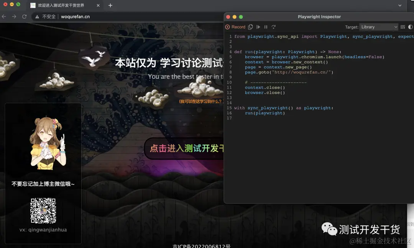The width and height of the screenshot is (414, 248).
Task: Resume script execution in the Inspector
Action: click(258, 27)
